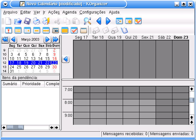The width and height of the screenshot is (196, 140).
Task: Jump to previous year in date navigator
Action: point(5,39)
